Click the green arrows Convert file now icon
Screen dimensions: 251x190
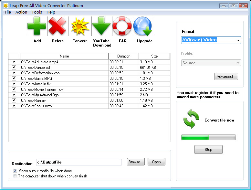point(191,119)
